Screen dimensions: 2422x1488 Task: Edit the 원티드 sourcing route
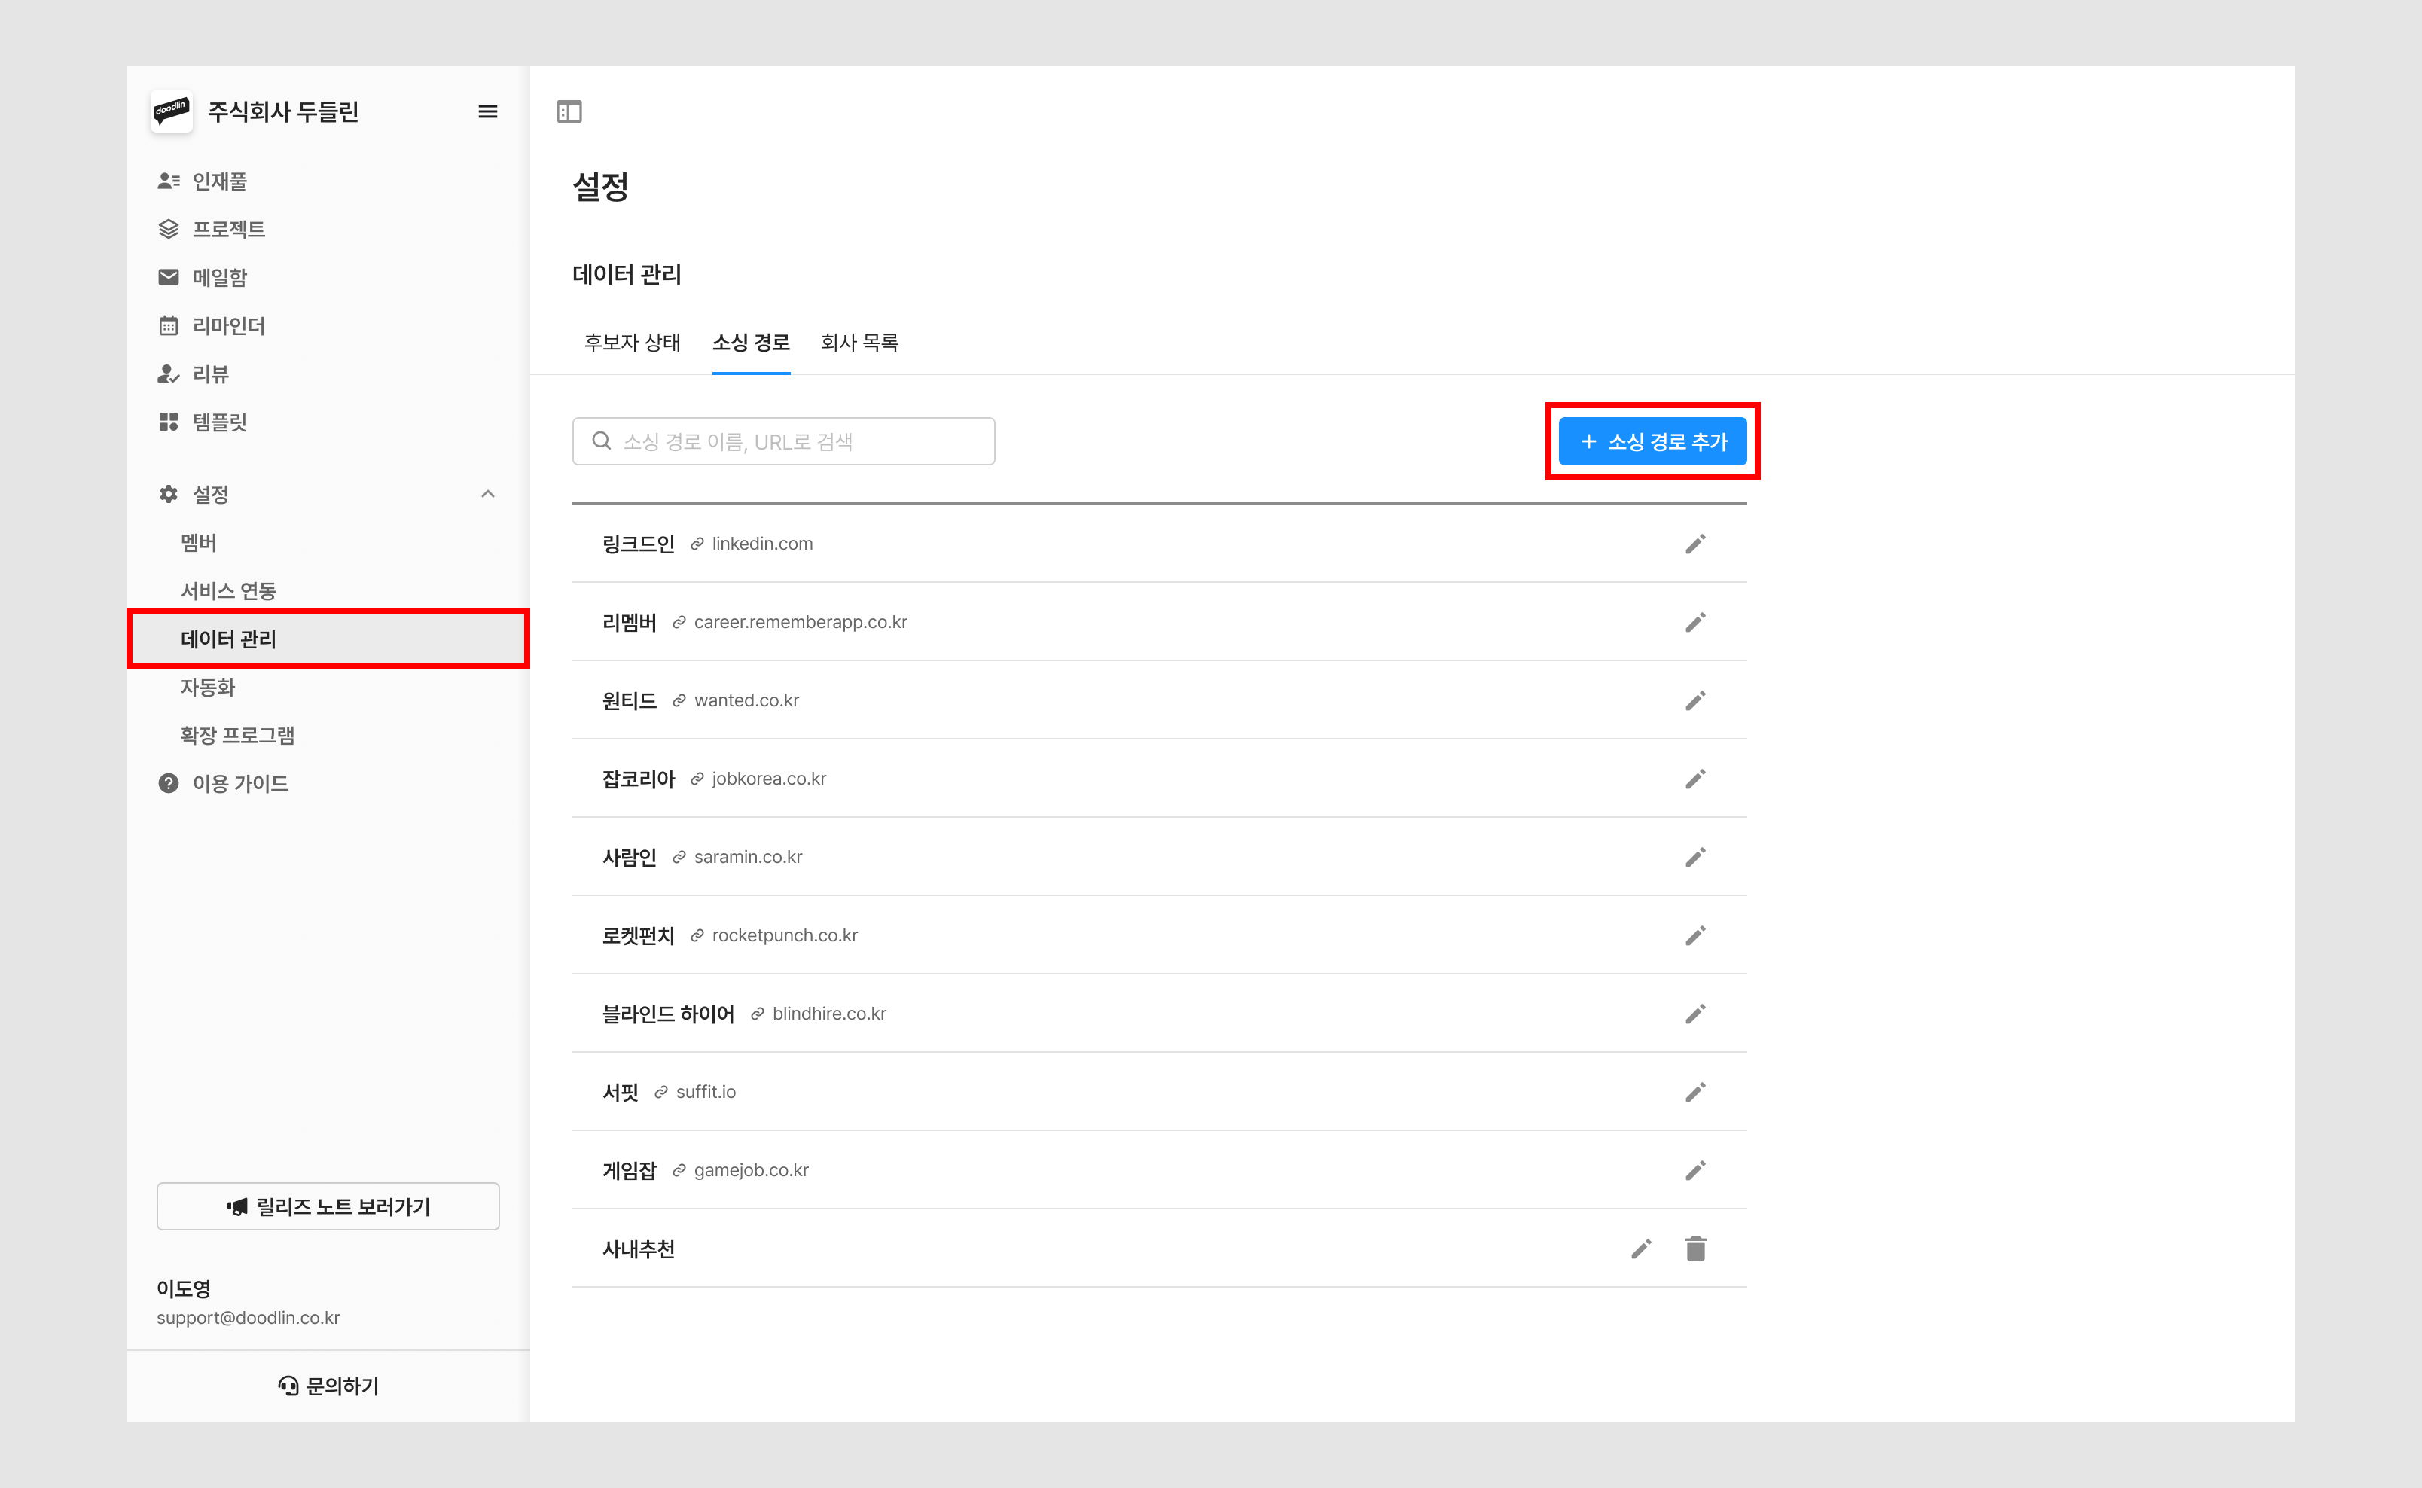[1694, 700]
